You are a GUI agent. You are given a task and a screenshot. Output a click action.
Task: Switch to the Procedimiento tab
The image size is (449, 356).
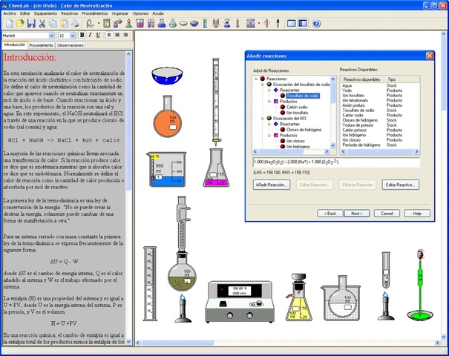click(x=42, y=45)
